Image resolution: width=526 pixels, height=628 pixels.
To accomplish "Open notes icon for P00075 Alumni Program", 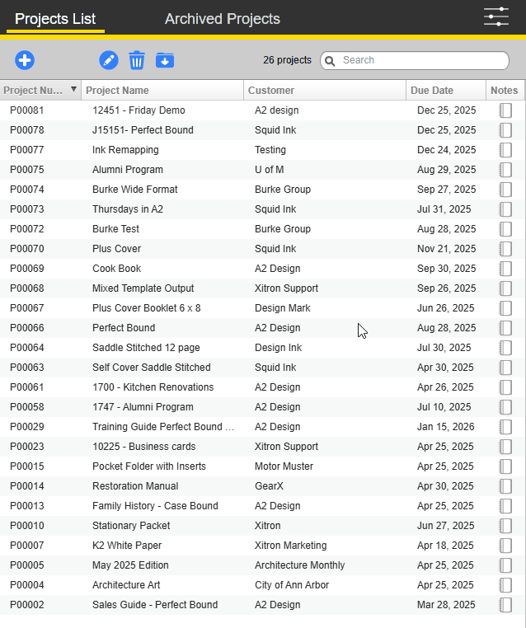I will click(505, 170).
